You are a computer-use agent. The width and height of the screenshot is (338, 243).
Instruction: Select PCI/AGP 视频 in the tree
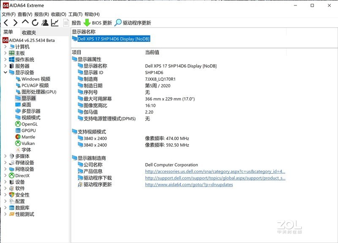click(35, 85)
